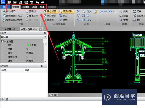This screenshot has height=108, width=145.
Task: Click the properties panel scrollbar up arrow
Action: point(45,41)
